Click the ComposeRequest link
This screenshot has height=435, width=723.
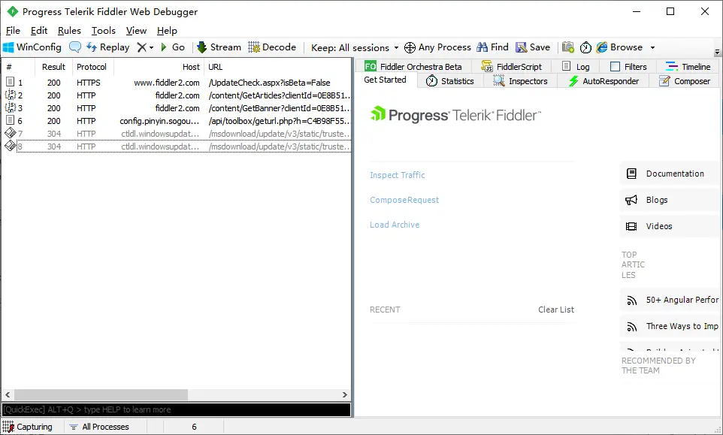pos(404,200)
